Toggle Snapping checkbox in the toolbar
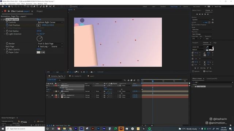Viewport: 234px width, 131px height. (71, 7)
